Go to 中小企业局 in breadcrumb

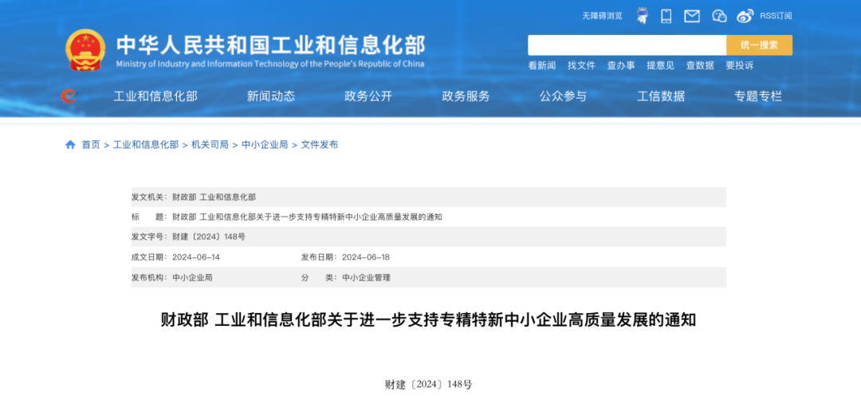tap(265, 145)
